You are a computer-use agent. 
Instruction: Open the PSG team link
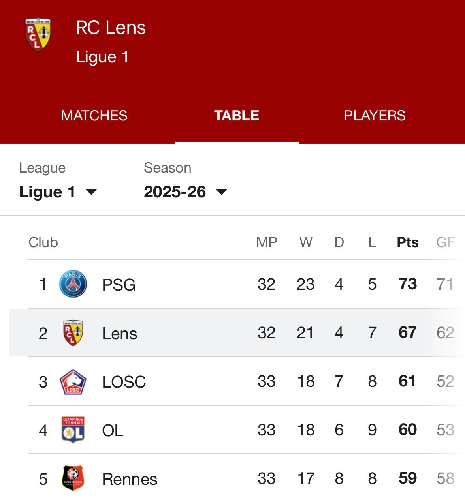[119, 285]
